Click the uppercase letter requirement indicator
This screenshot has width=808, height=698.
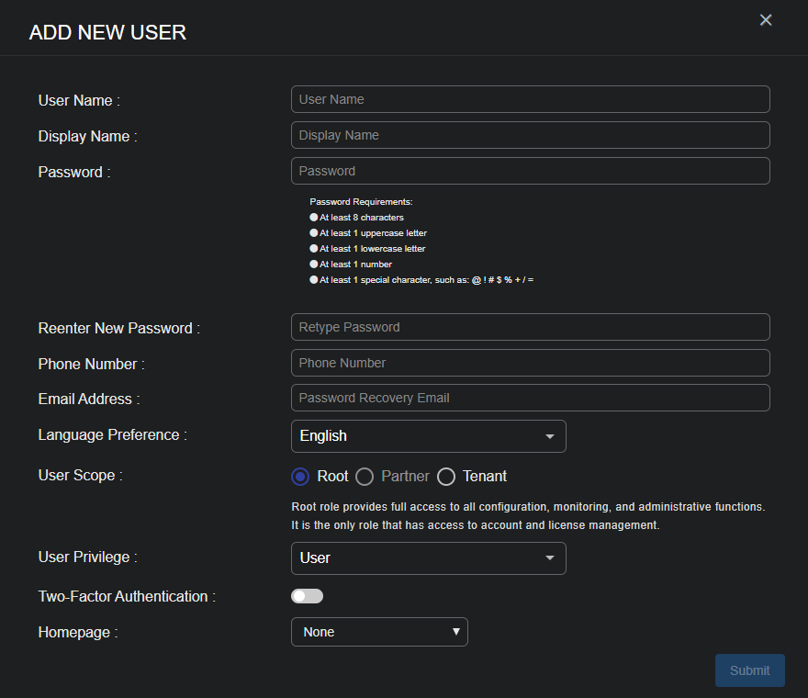point(314,233)
